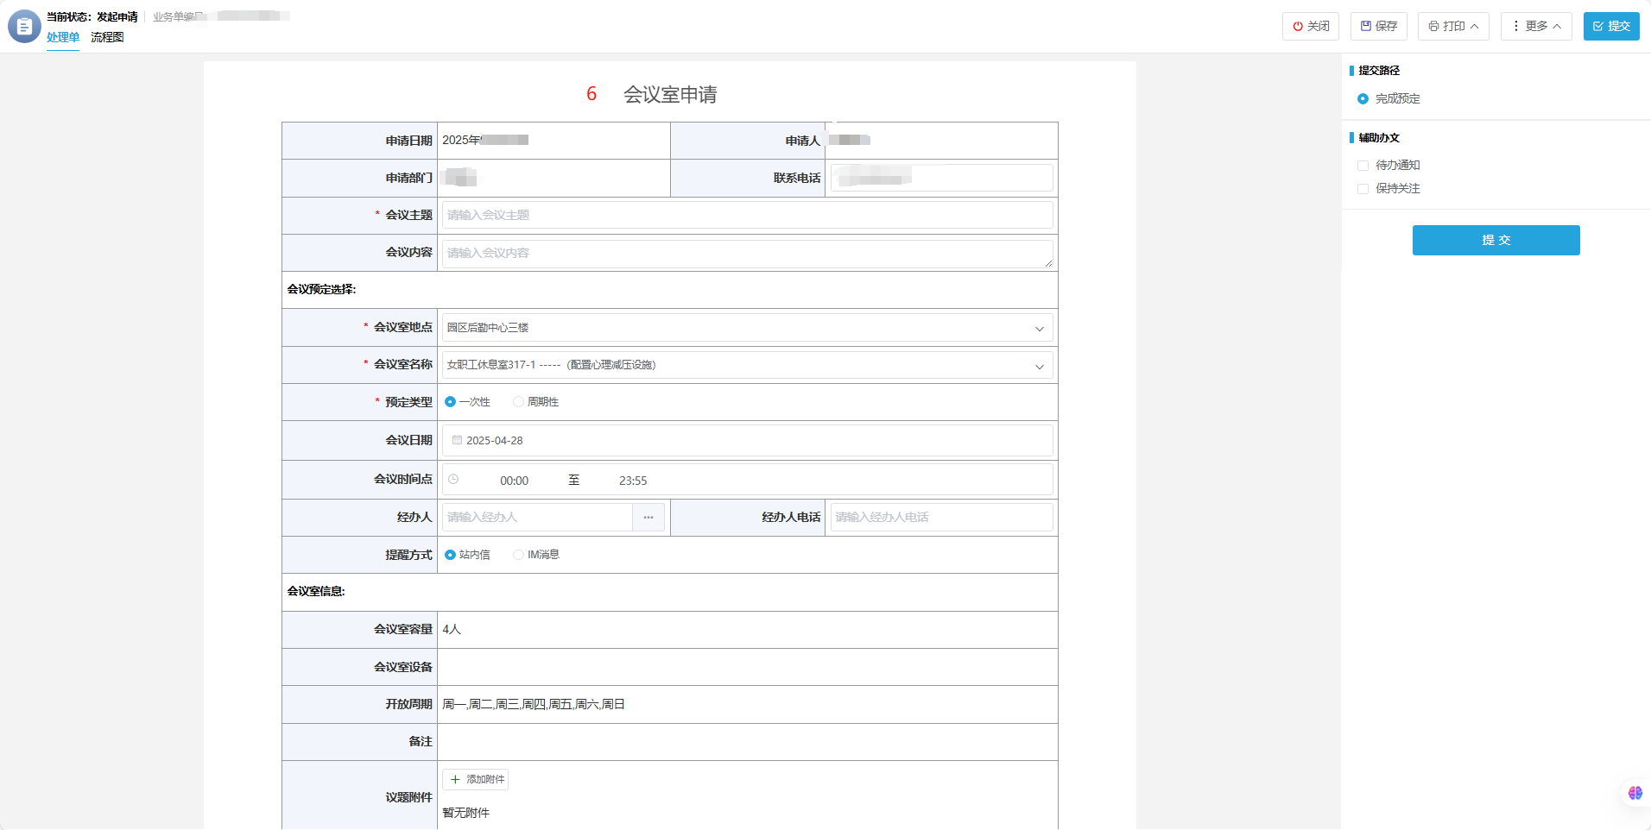1651x830 pixels.
Task: Open the floating assistant brain icon
Action: (x=1635, y=792)
